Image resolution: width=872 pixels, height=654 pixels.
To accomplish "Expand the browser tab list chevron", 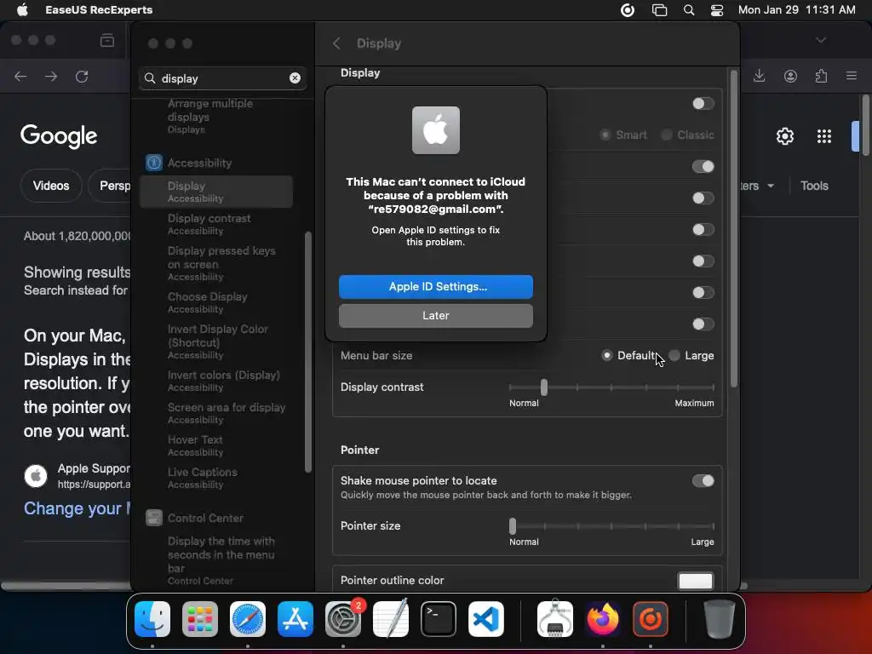I will click(x=821, y=40).
